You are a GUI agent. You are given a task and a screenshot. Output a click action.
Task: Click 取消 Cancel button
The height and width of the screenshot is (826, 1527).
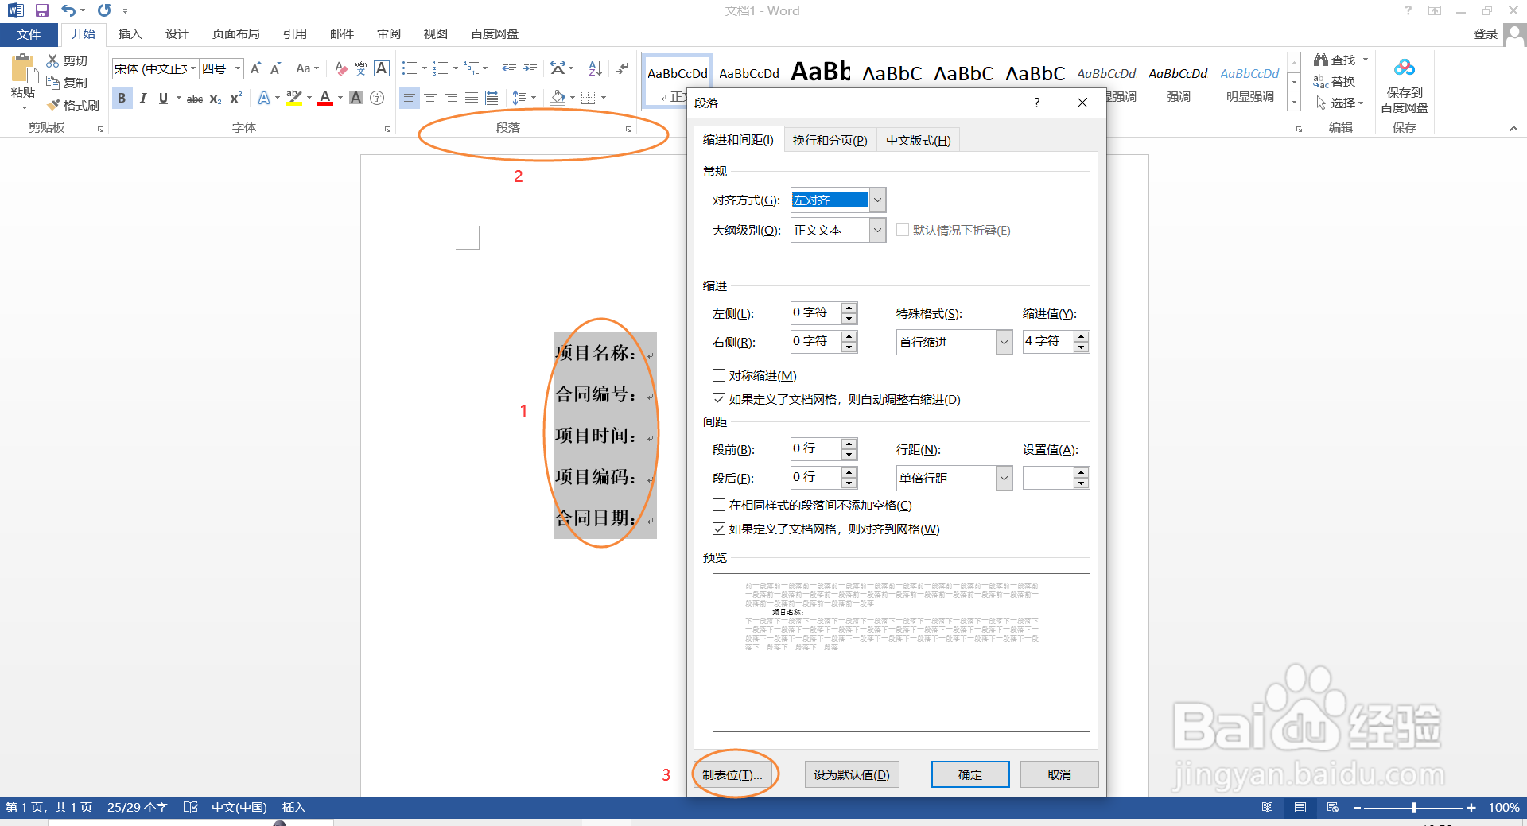1059,774
